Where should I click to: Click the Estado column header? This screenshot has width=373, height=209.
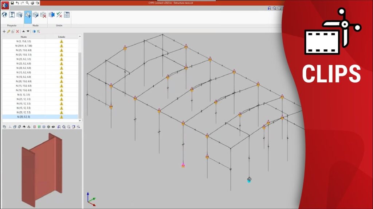pyautogui.click(x=62, y=37)
